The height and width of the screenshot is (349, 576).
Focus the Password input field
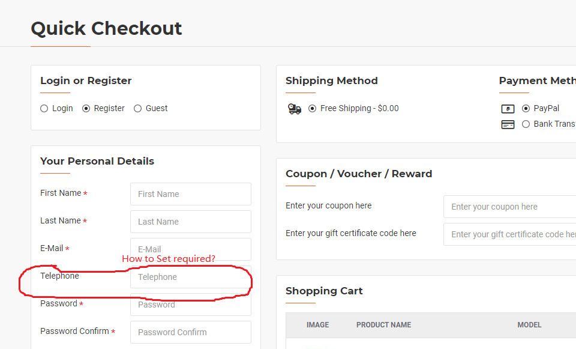pos(191,305)
